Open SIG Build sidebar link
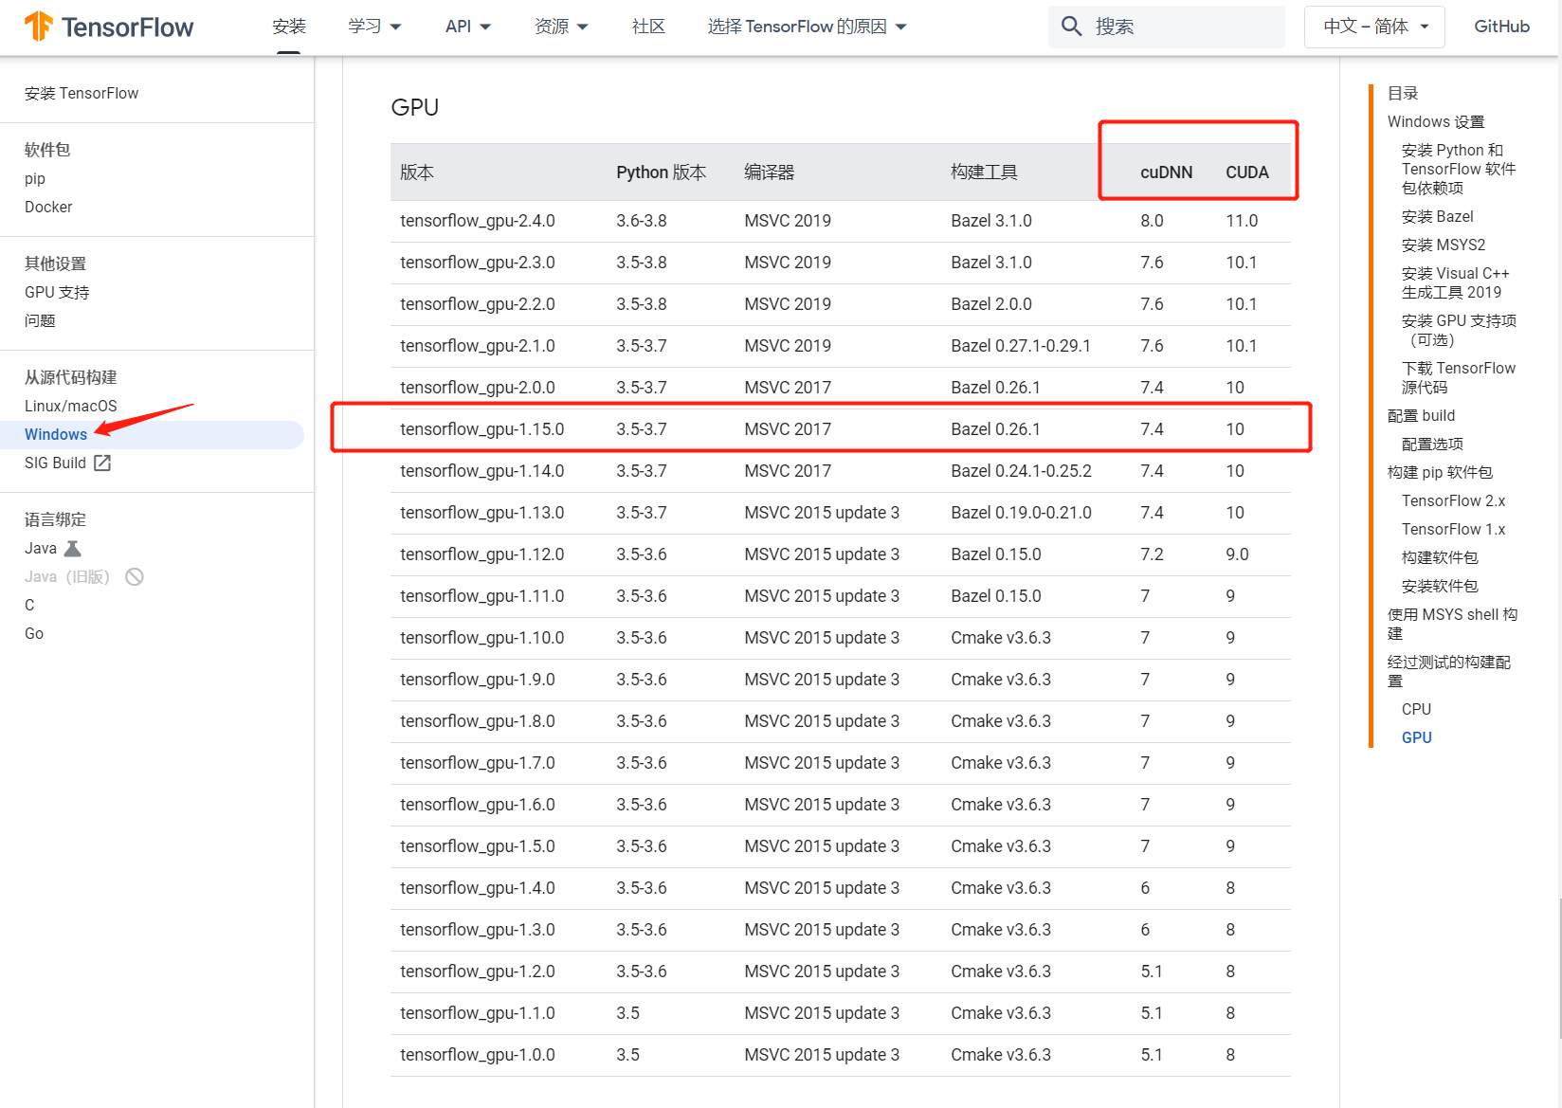Screen dimensions: 1562x1108 pyautogui.click(x=55, y=463)
